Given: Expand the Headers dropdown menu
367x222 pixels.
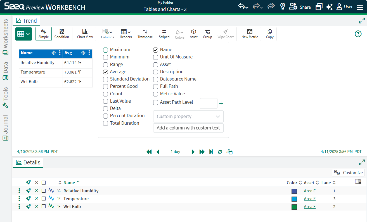Looking at the screenshot, I should (x=126, y=34).
